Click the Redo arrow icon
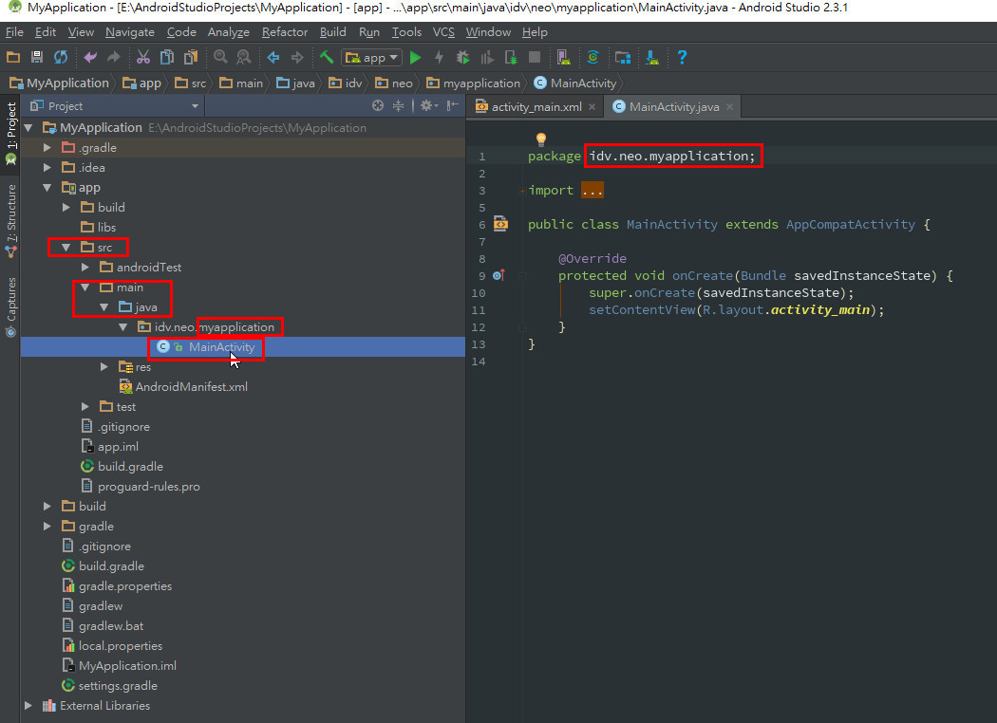 [x=114, y=58]
